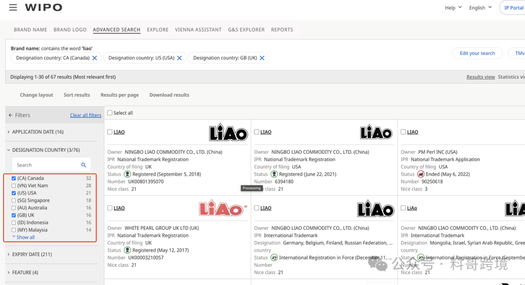Open the hamburger menu icon
This screenshot has height=285, width=525.
(x=13, y=7)
